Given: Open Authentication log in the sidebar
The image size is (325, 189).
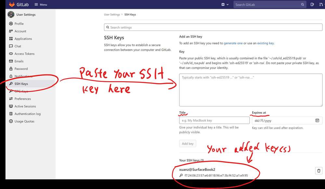Looking at the screenshot, I should point(28,114).
